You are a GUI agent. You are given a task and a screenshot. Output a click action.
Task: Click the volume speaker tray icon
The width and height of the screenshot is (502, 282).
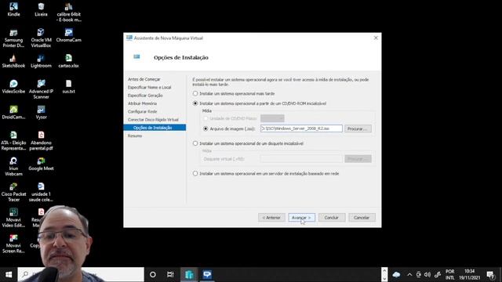tap(427, 275)
